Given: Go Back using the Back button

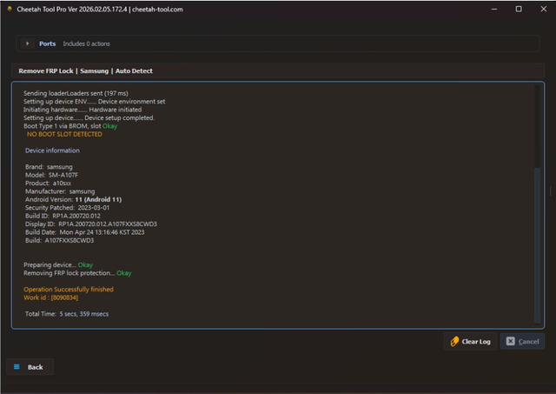Looking at the screenshot, I should coord(30,367).
